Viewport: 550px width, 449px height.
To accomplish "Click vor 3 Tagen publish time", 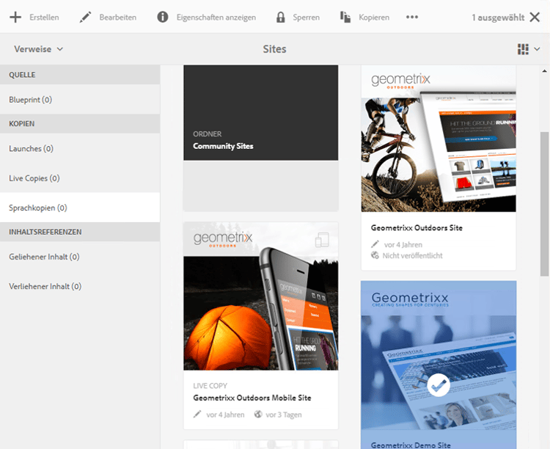I will (284, 415).
